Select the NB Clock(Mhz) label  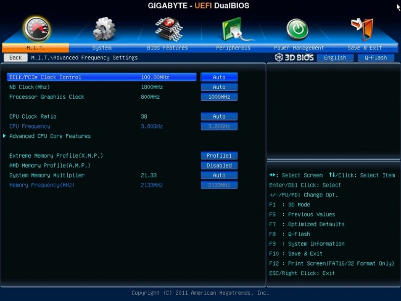pyautogui.click(x=30, y=87)
